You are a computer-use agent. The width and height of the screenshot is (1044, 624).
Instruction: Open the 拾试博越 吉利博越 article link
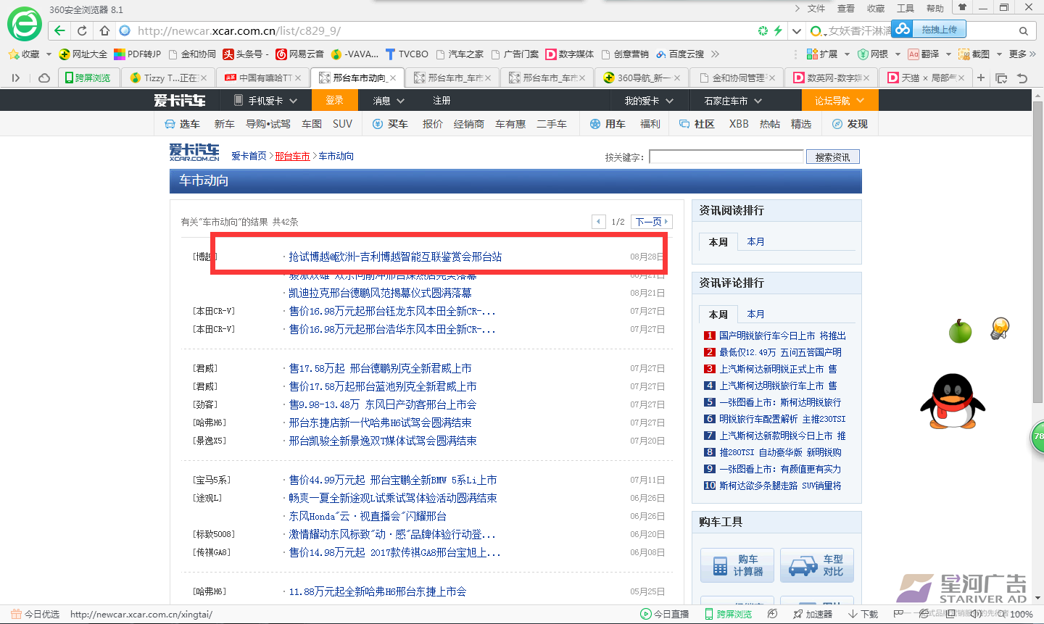[x=395, y=257]
